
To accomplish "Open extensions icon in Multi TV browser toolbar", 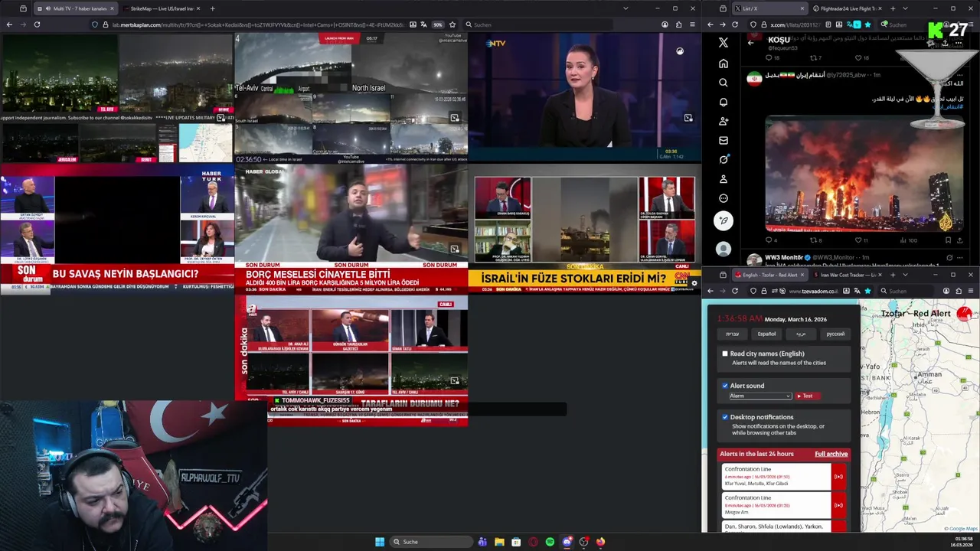I will pyautogui.click(x=678, y=24).
